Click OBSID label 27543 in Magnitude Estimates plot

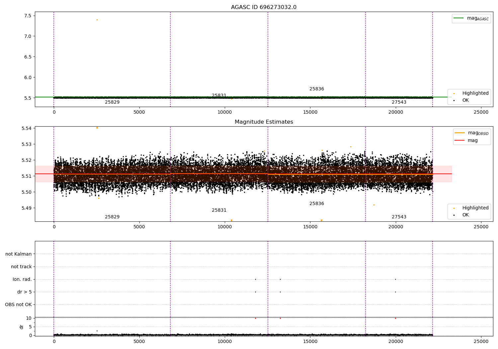coord(399,217)
